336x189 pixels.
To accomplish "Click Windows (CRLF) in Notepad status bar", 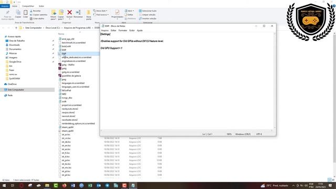I will coord(243,134).
